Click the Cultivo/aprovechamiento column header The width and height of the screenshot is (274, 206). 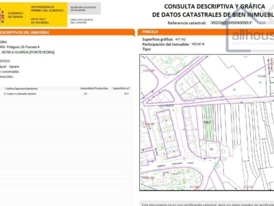point(22,88)
